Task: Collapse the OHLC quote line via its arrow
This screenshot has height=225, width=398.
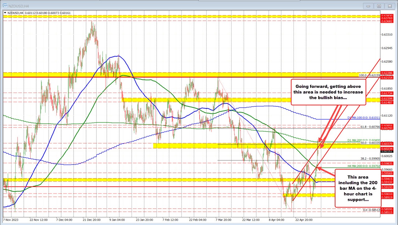Action: (6, 13)
